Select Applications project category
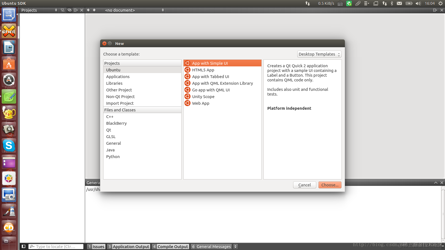445x250 pixels. 142,77
